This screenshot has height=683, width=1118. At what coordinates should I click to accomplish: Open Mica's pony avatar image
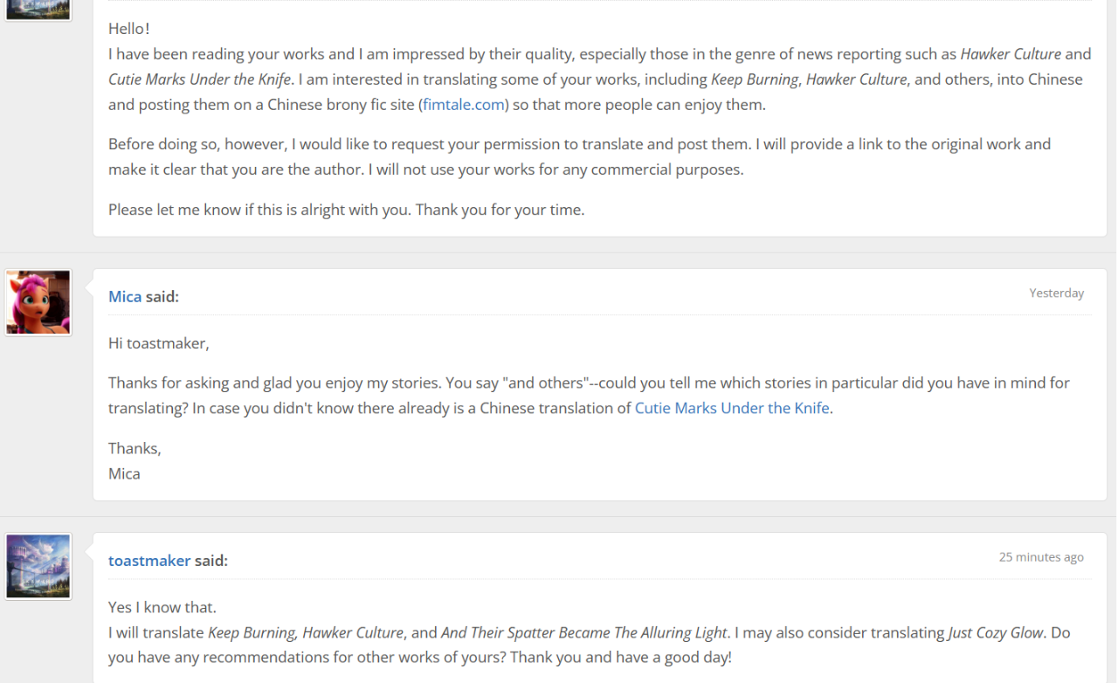(x=38, y=302)
